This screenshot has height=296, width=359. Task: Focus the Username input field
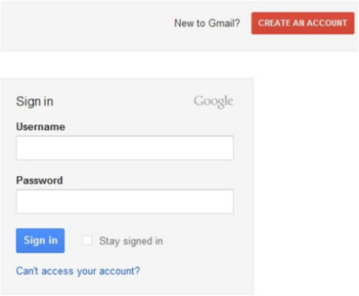125,148
